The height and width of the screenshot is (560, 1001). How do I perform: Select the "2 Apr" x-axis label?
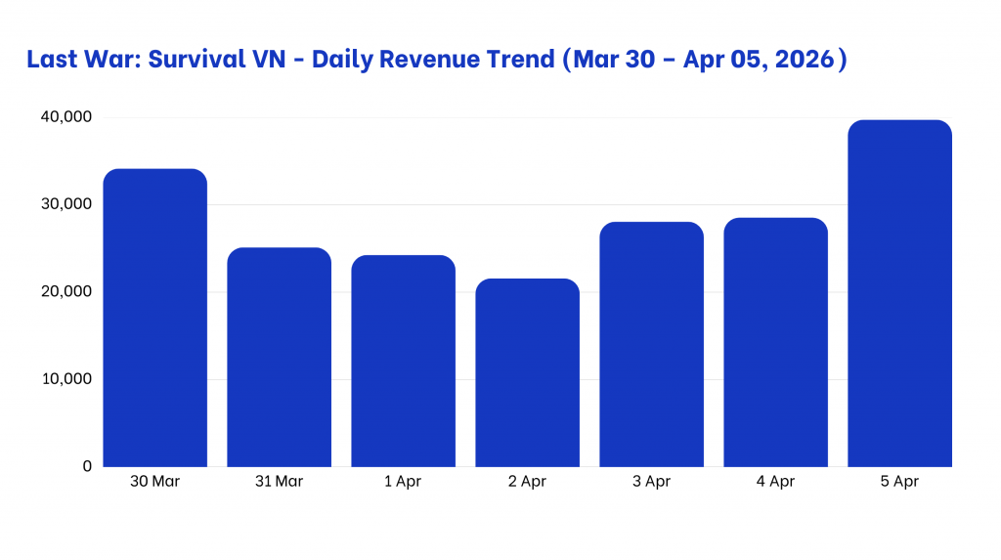pyautogui.click(x=527, y=482)
